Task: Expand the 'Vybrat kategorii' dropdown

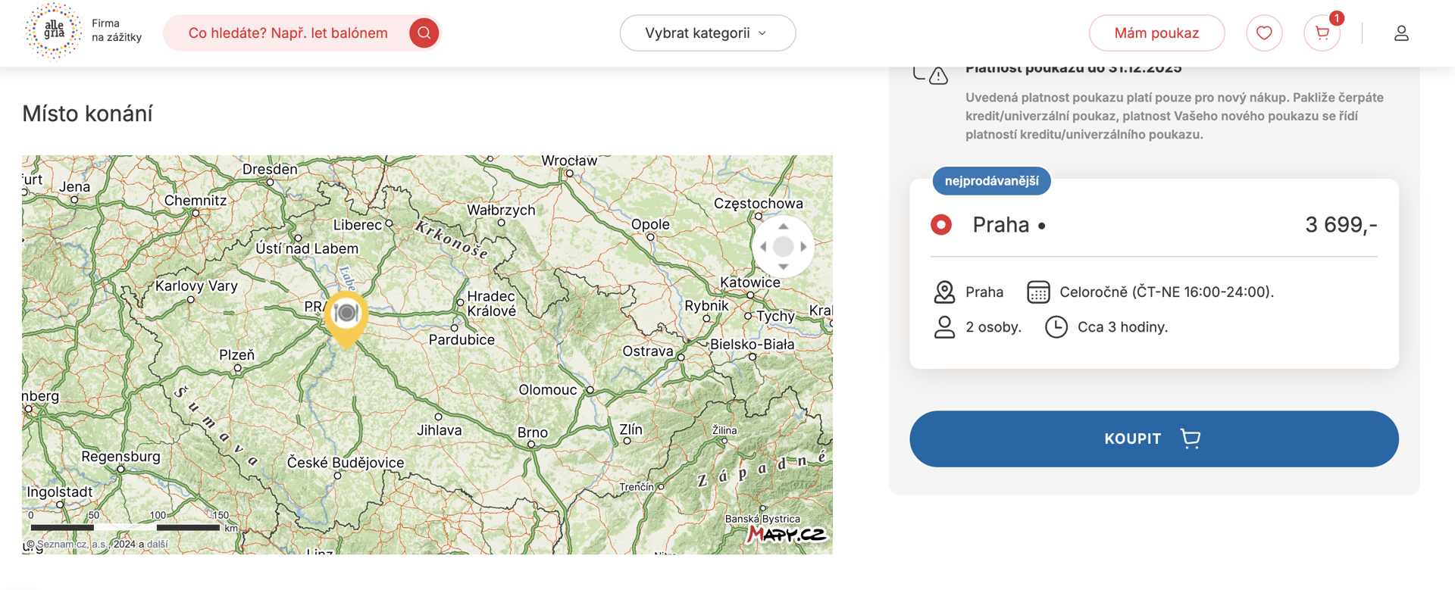Action: (x=707, y=33)
